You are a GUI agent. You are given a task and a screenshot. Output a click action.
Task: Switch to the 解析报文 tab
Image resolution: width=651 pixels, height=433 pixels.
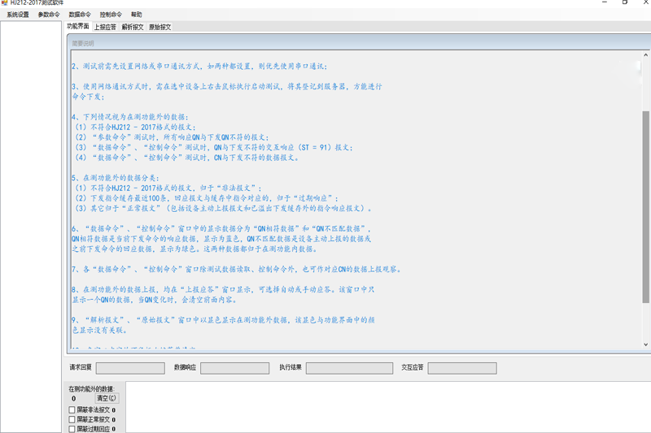(x=133, y=27)
